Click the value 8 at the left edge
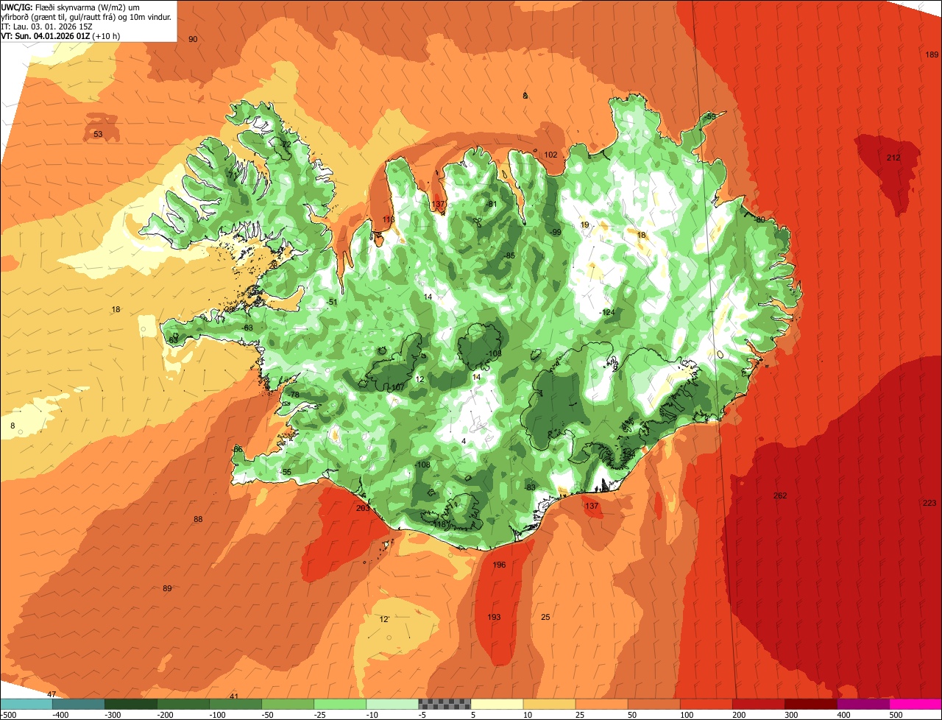Viewport: 942px width, 720px height. [x=13, y=426]
